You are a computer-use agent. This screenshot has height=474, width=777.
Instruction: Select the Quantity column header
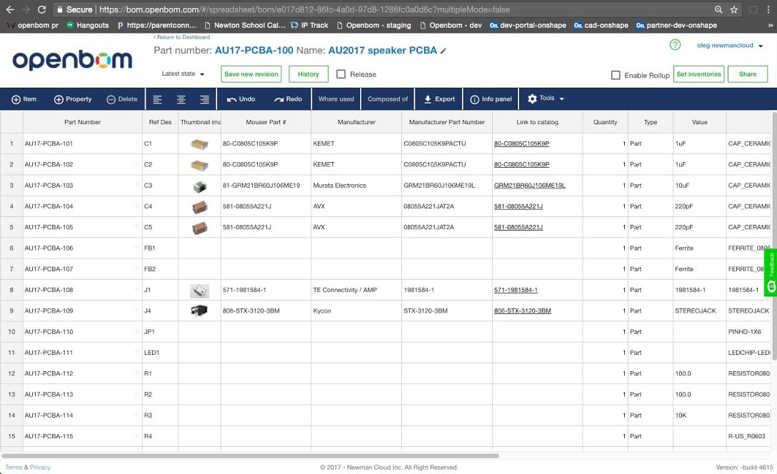605,122
